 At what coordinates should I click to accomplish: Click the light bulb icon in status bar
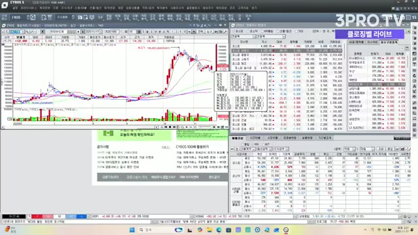pyautogui.click(x=409, y=217)
